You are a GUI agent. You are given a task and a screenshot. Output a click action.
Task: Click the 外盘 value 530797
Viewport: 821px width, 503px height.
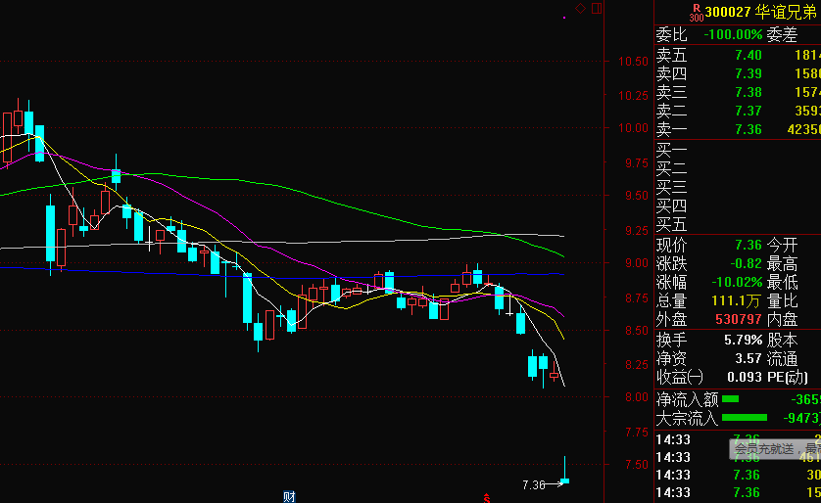739,319
